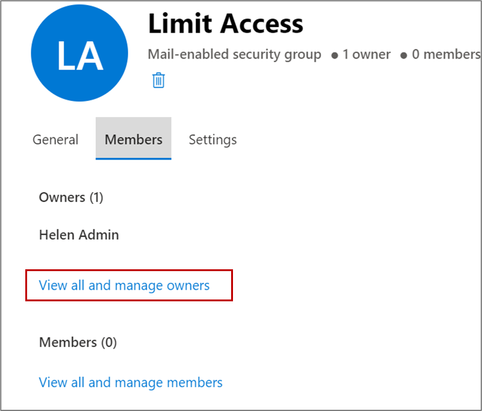Screen dimensions: 482x411
Task: Open View all and manage owners
Action: [124, 285]
